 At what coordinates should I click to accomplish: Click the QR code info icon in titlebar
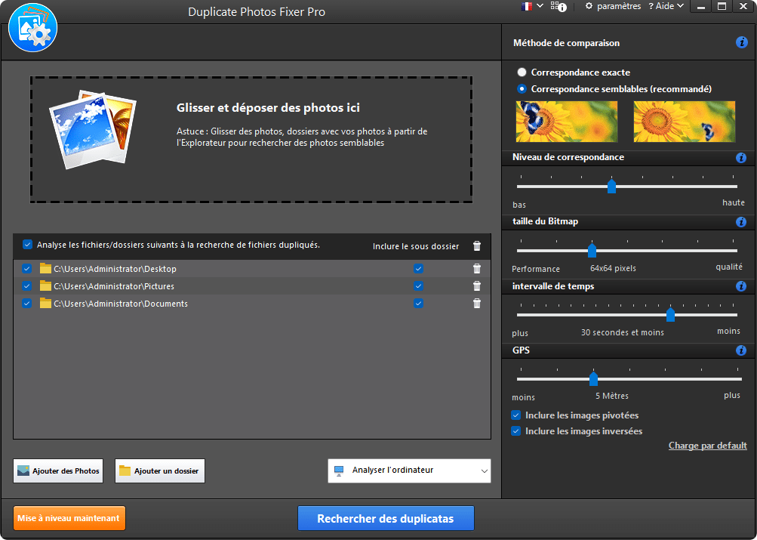(557, 6)
